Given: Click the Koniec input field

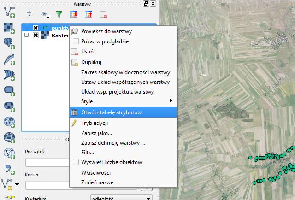Looking at the screenshot, I should (x=47, y=185).
